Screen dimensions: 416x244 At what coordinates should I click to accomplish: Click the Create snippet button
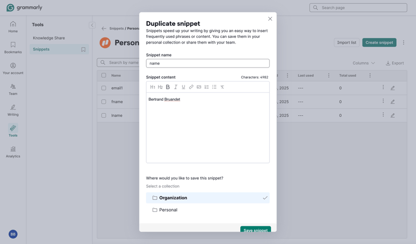[x=380, y=43]
